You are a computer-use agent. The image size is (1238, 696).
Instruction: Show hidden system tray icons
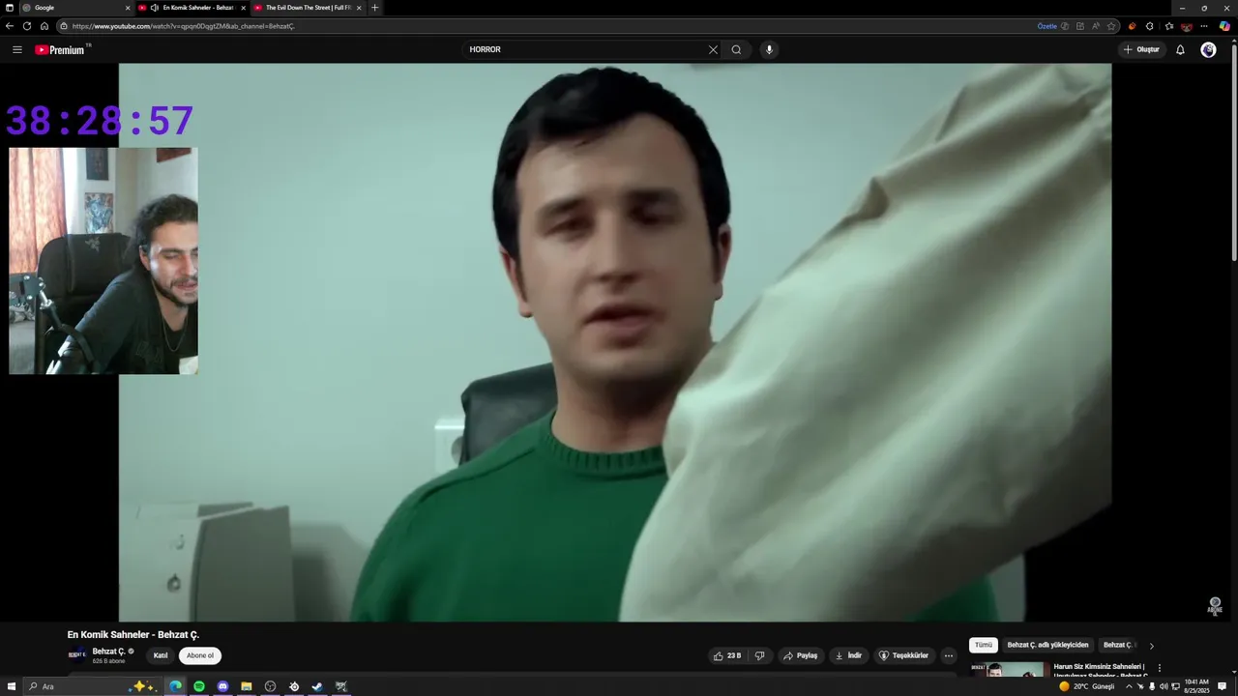coord(1128,686)
